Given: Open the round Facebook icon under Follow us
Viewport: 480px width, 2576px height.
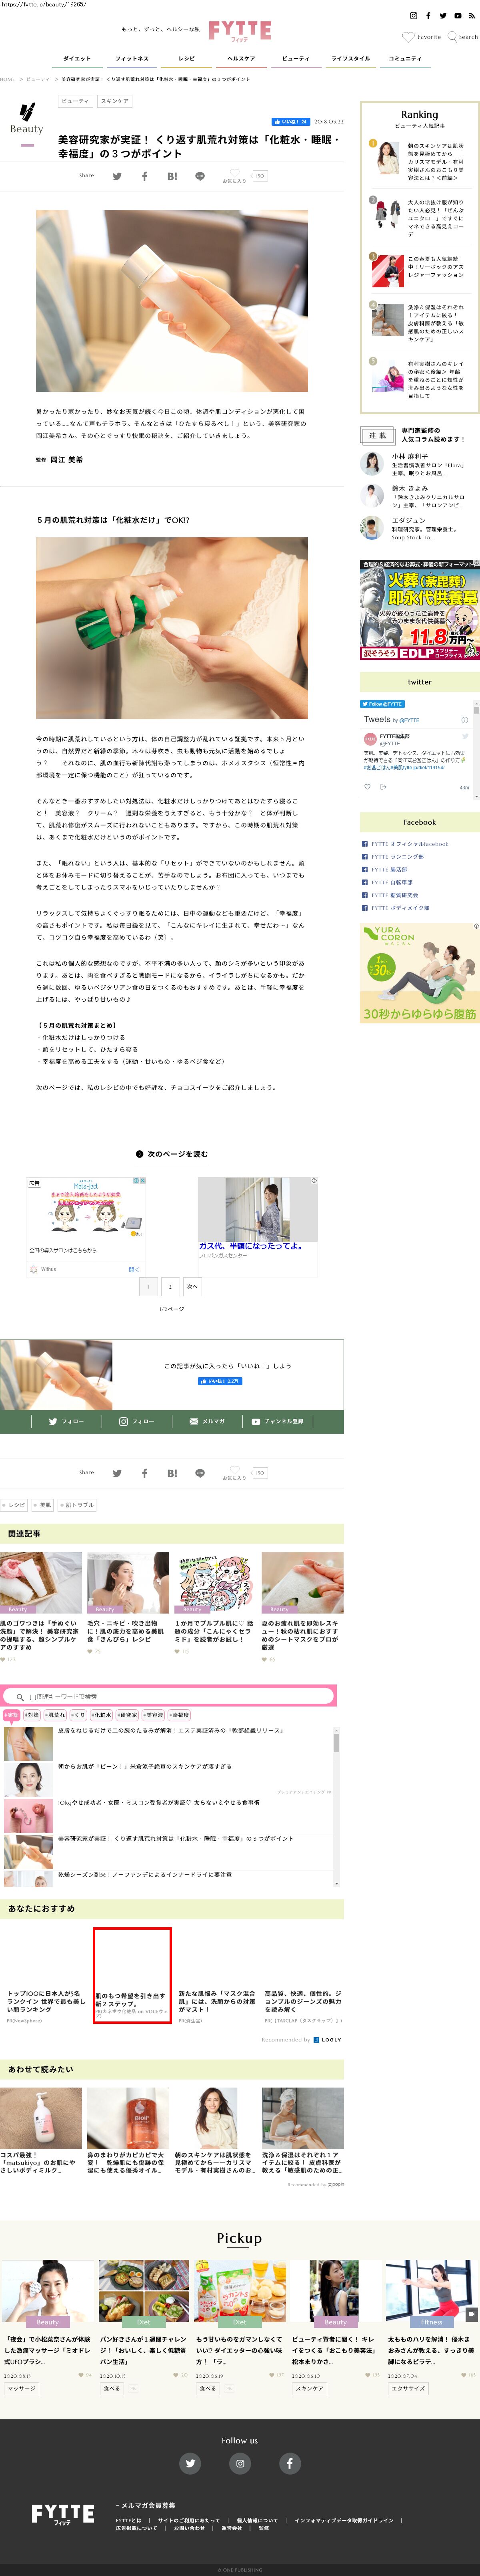Looking at the screenshot, I should (x=289, y=2463).
